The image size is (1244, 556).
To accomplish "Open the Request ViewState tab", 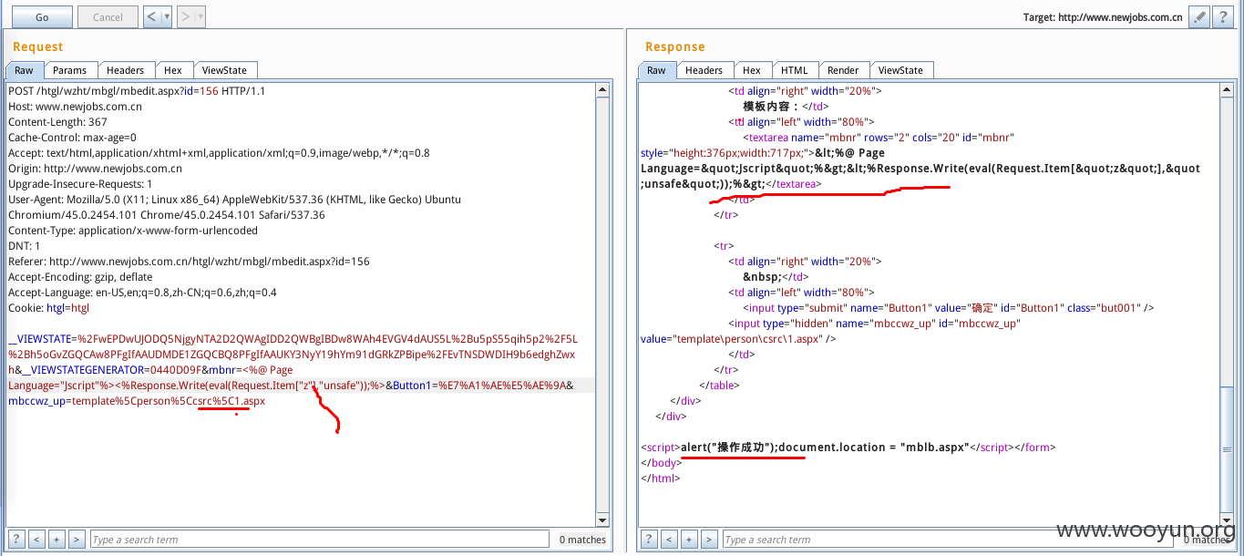I will (x=224, y=70).
